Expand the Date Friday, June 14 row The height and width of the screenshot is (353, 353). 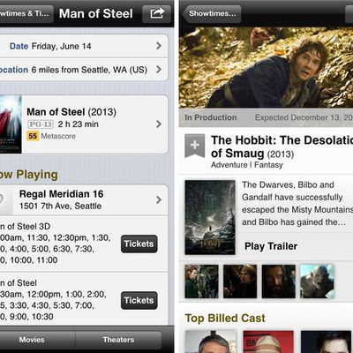[x=84, y=46]
